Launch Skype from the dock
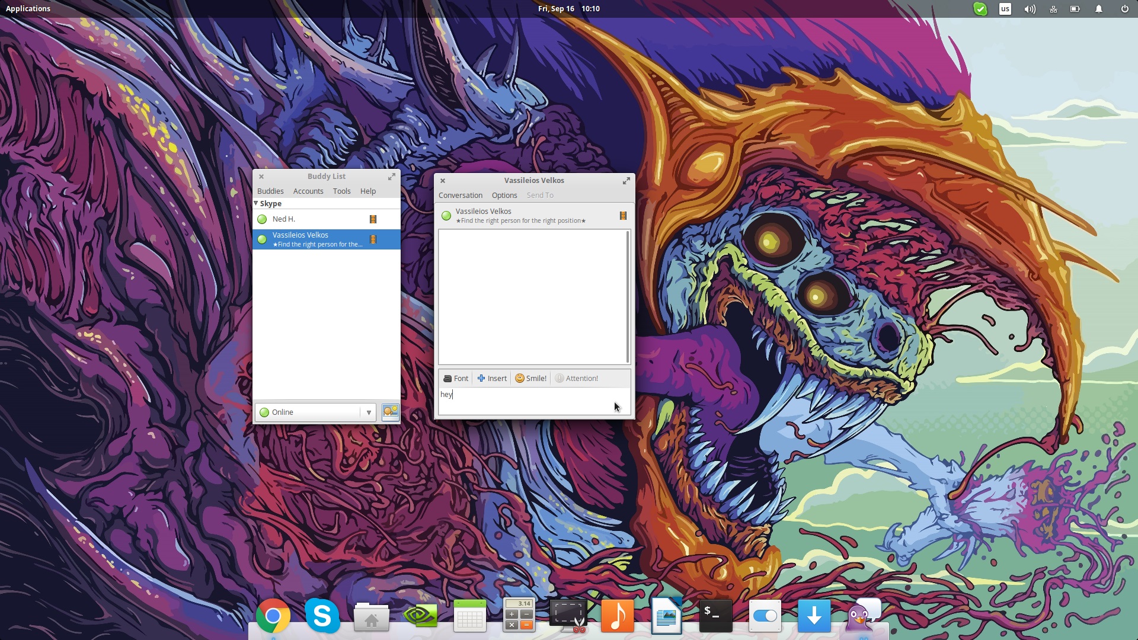 (x=322, y=616)
